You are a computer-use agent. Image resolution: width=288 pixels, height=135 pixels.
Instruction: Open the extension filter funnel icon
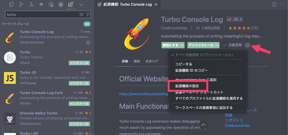click(x=88, y=14)
